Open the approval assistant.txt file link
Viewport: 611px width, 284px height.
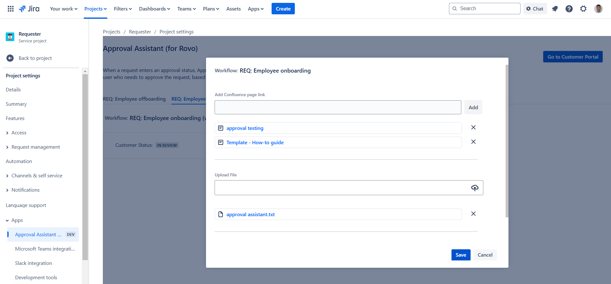[x=251, y=214]
